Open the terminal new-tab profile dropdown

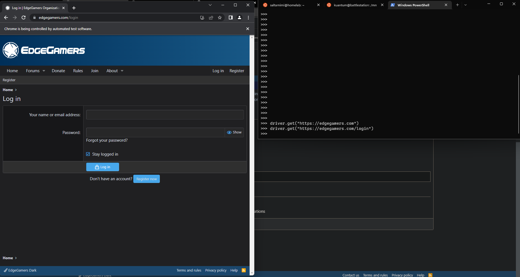(x=466, y=5)
